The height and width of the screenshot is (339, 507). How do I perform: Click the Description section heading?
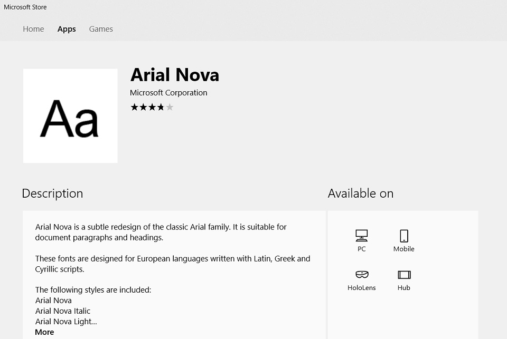click(x=52, y=193)
